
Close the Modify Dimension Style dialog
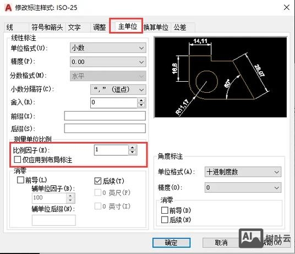[287, 8]
